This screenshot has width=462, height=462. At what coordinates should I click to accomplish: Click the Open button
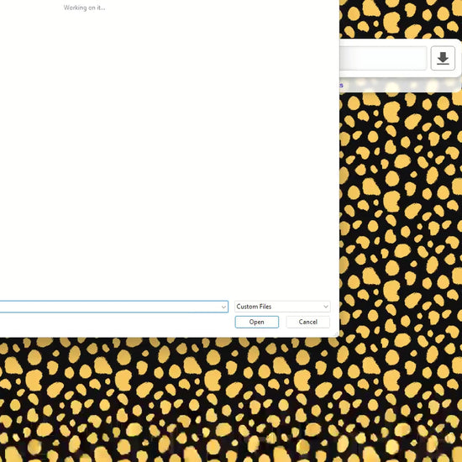point(257,322)
